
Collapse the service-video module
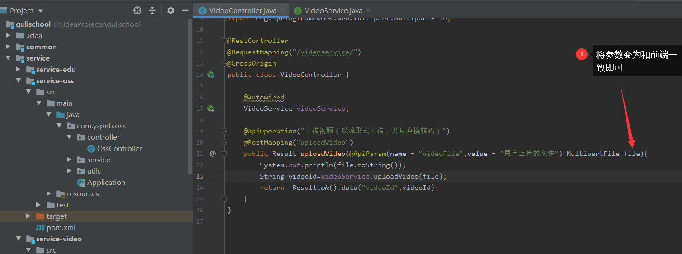point(18,239)
